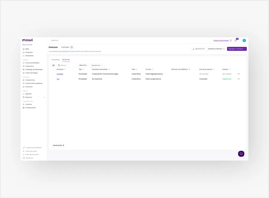Click the Catálogo de Materiales icon
The width and height of the screenshot is (269, 198).
pos(24,70)
